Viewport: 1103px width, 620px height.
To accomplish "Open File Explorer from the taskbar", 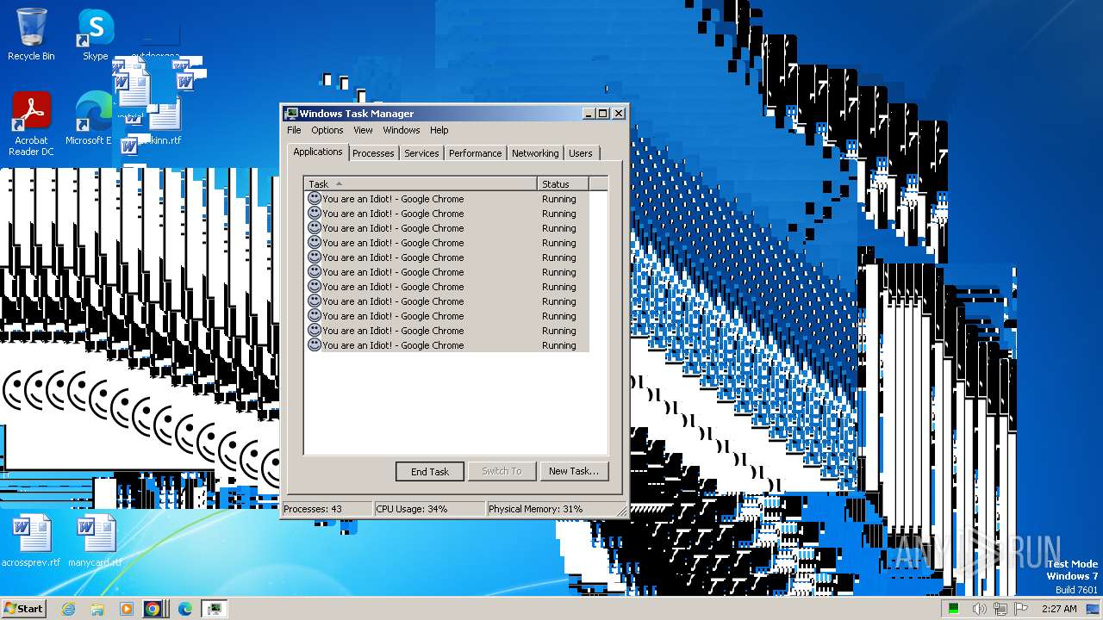I will pos(97,609).
